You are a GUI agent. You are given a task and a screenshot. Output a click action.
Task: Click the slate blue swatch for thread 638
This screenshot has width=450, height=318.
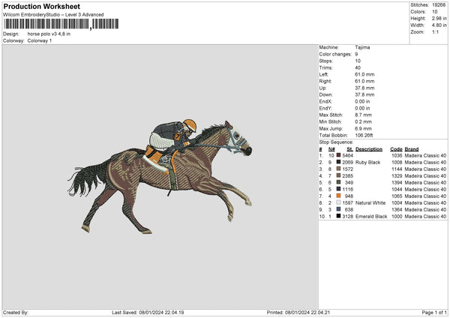[340, 209]
